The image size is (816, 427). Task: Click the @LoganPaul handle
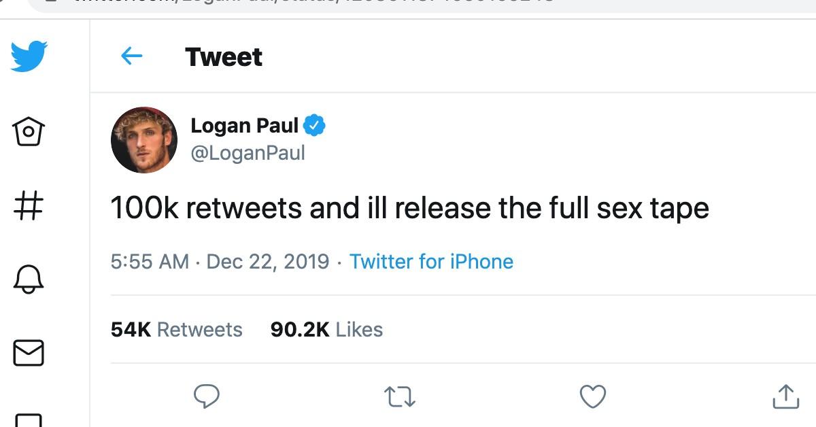pos(248,152)
